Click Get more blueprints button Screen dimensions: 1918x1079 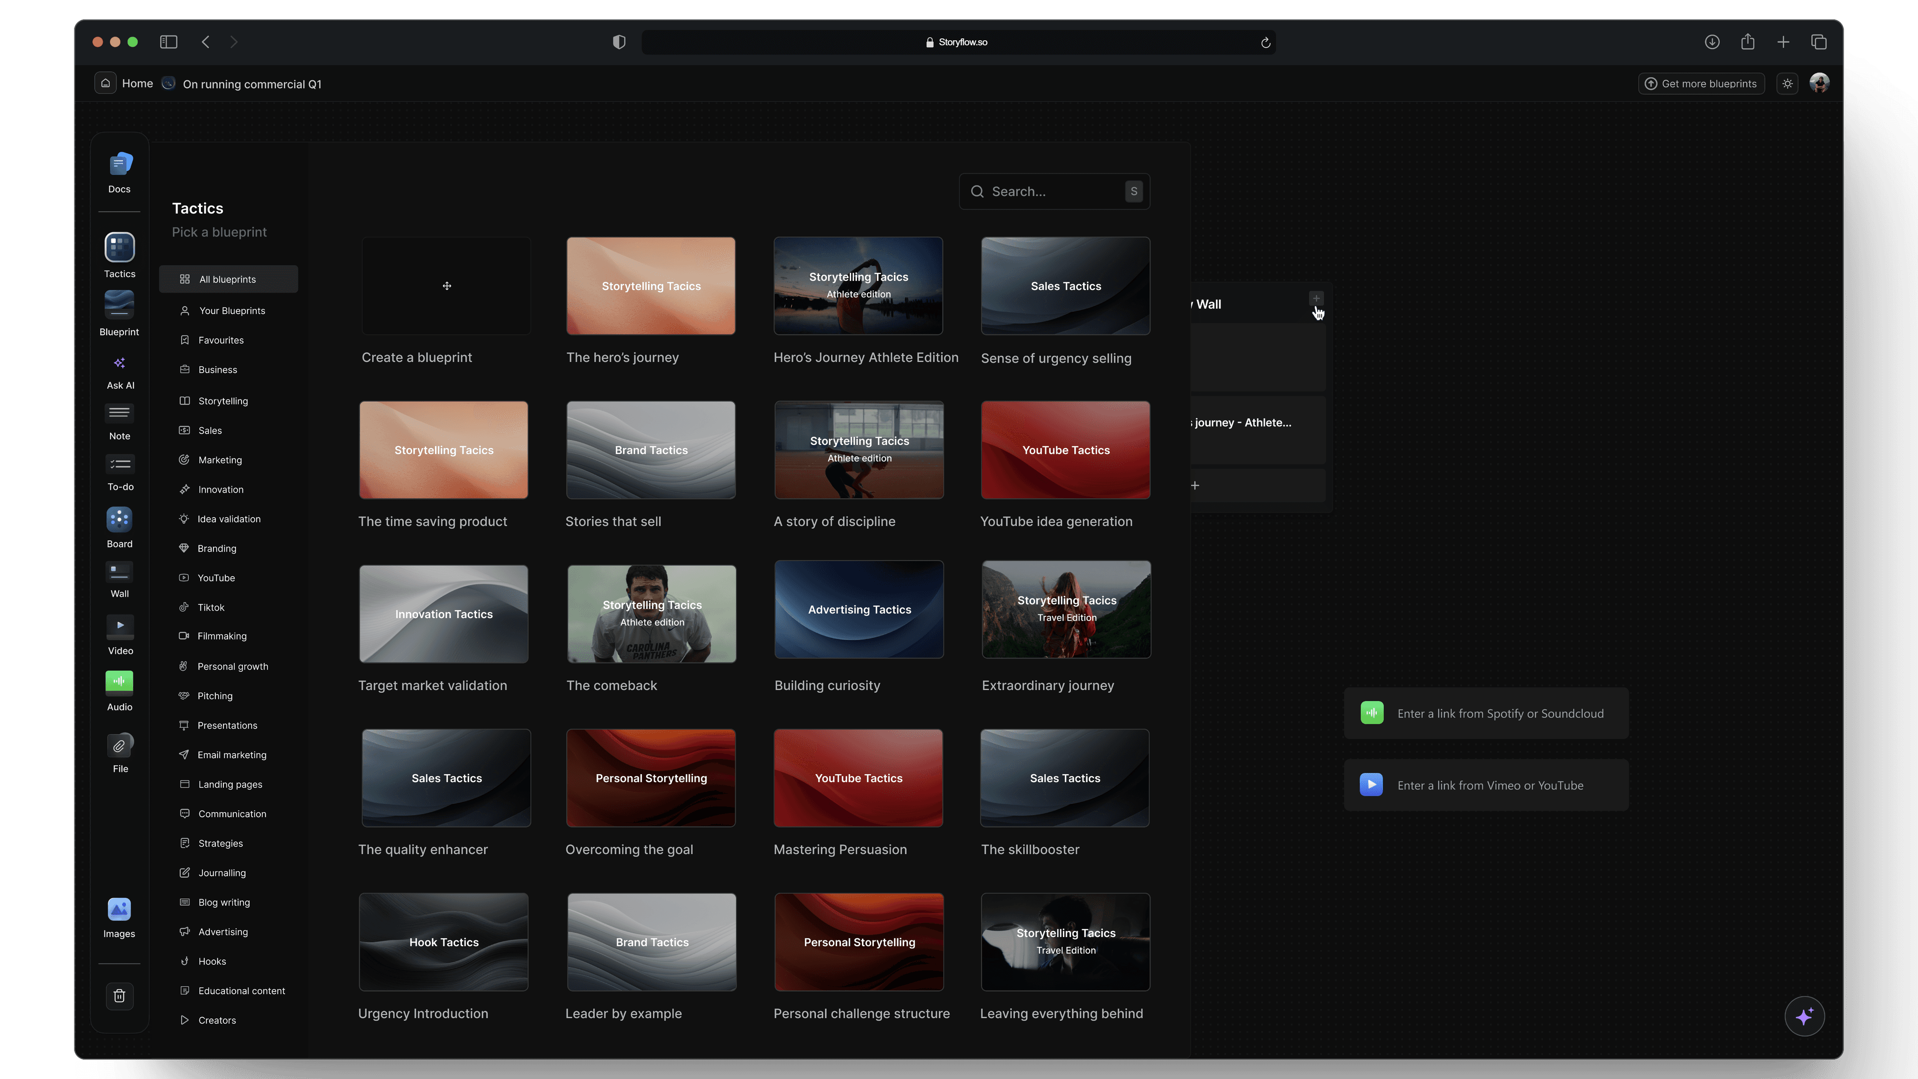point(1701,83)
